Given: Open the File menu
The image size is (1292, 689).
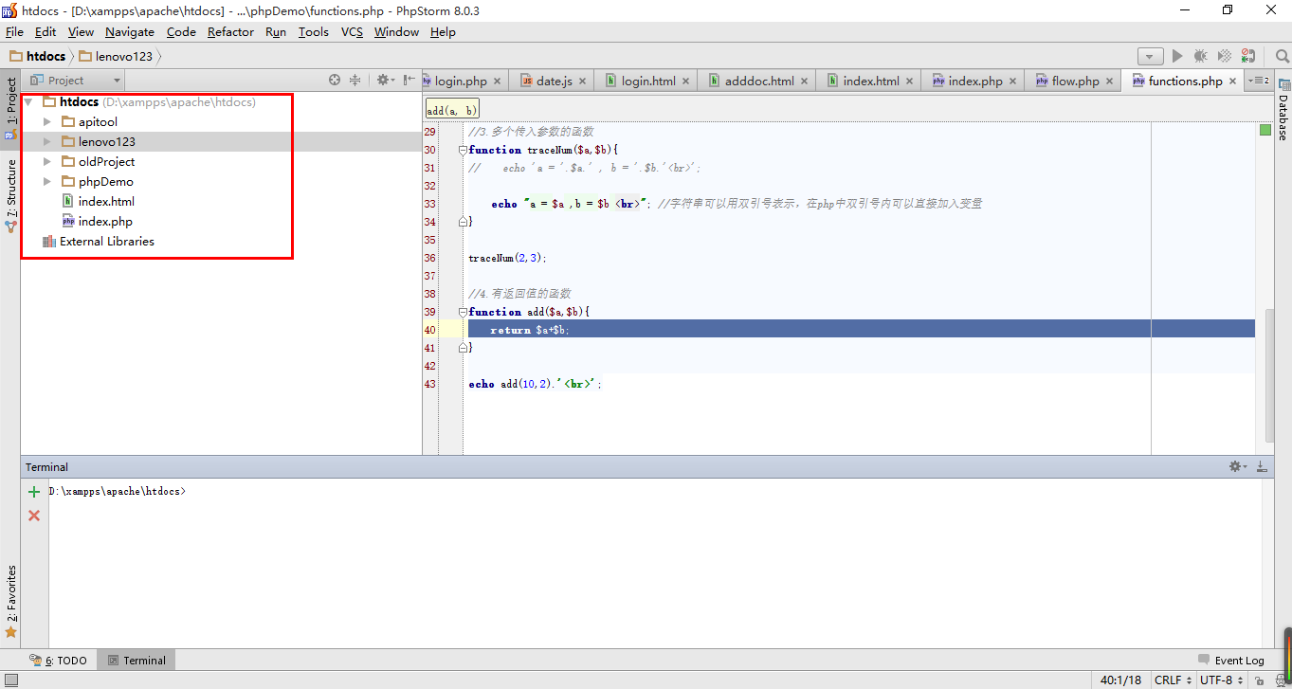Looking at the screenshot, I should click(x=14, y=31).
